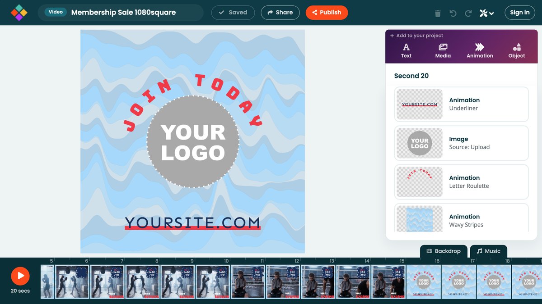Select the Underliner animation item
Image resolution: width=542 pixels, height=304 pixels.
click(x=461, y=104)
